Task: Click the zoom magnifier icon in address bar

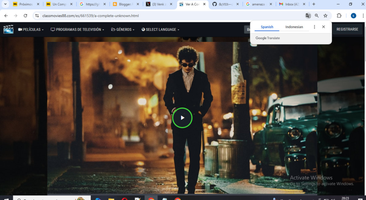Action: [317, 16]
